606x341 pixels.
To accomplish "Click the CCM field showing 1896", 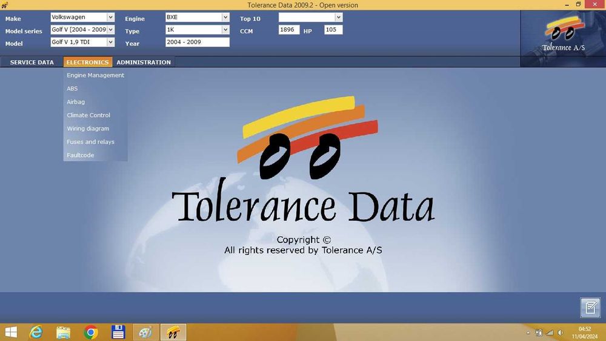I will (x=289, y=30).
